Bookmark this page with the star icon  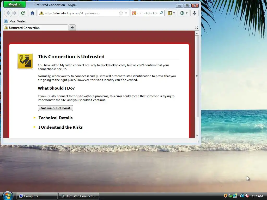click(x=121, y=13)
